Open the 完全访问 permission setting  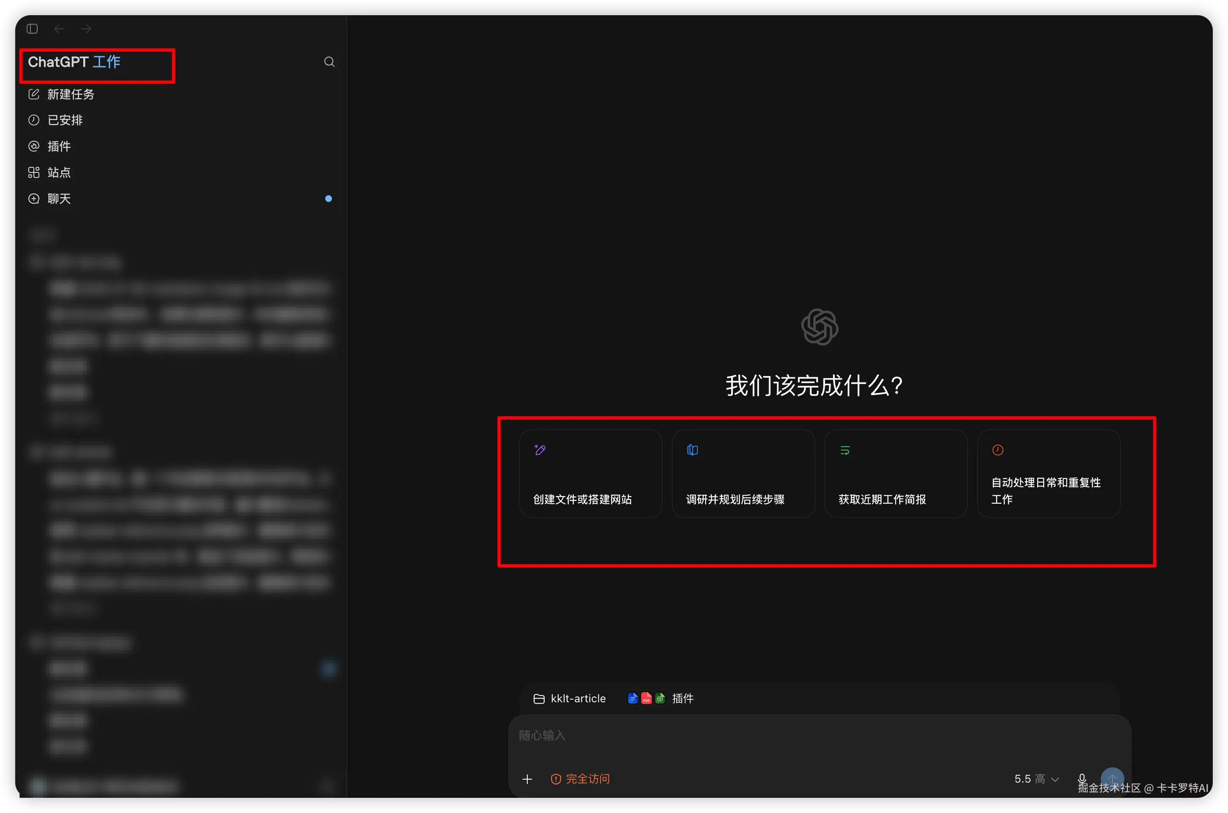coord(580,779)
